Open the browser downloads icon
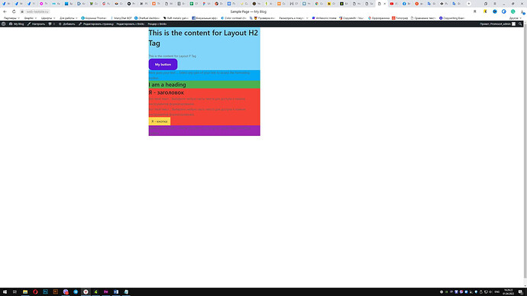527x296 pixels. (x=522, y=11)
